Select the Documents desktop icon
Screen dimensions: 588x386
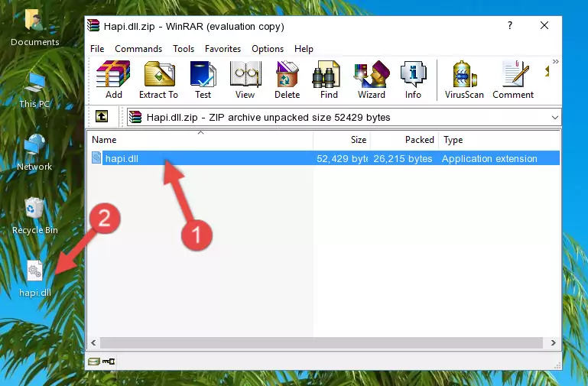point(34,28)
